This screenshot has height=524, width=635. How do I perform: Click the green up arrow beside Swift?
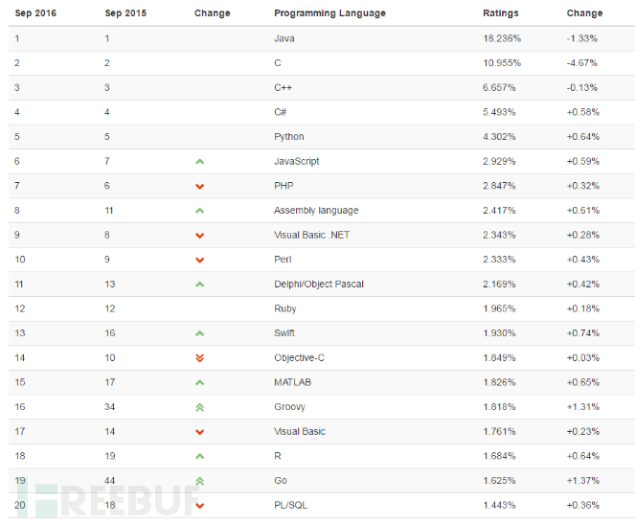pyautogui.click(x=199, y=333)
